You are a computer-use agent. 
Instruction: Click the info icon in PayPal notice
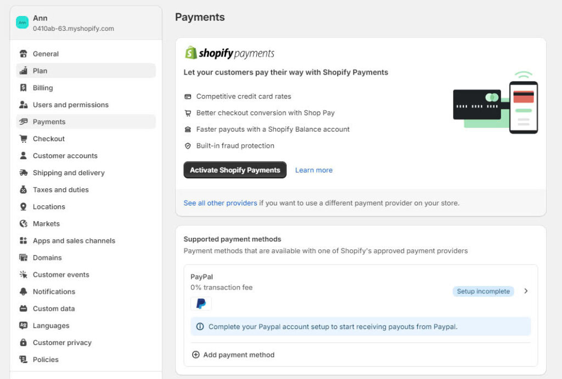click(x=200, y=327)
